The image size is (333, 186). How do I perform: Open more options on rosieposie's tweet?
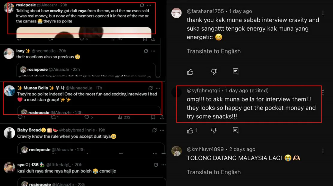[x=149, y=5]
